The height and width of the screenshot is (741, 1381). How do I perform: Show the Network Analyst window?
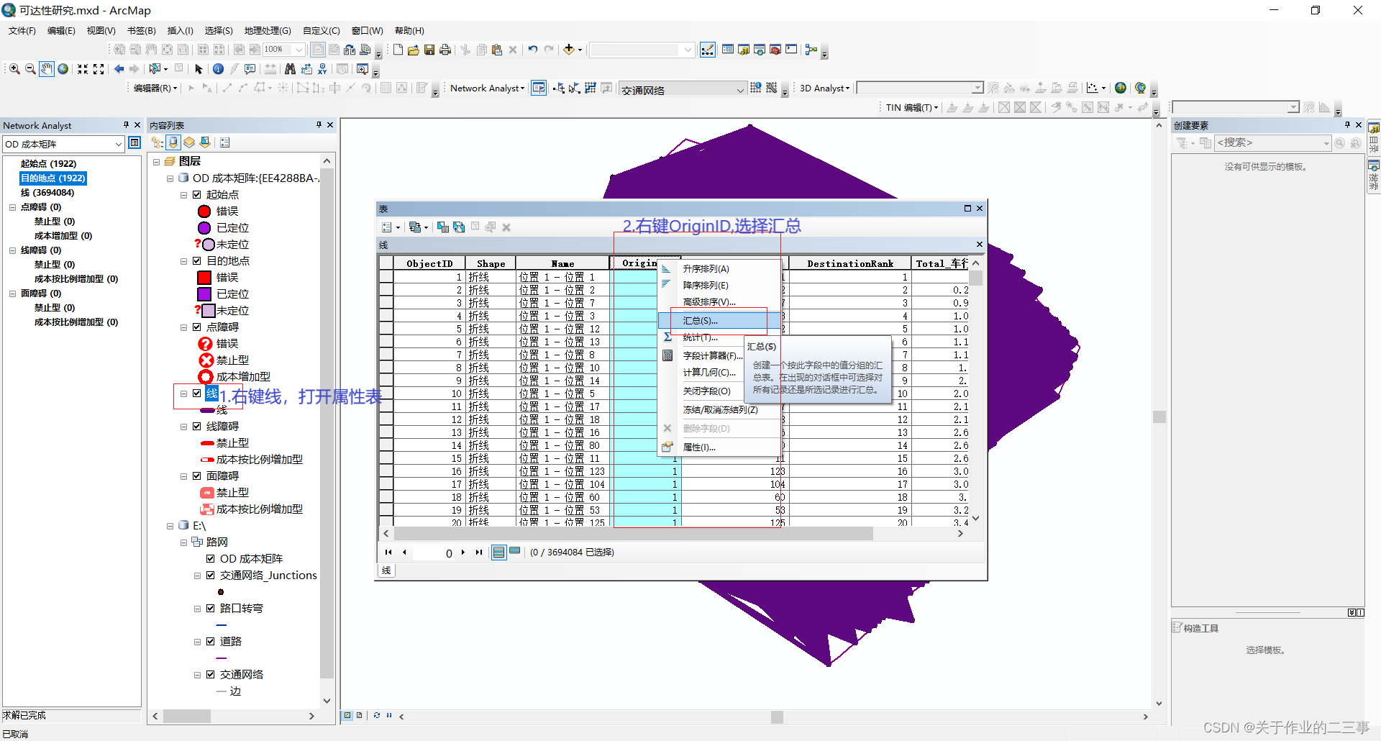click(539, 88)
